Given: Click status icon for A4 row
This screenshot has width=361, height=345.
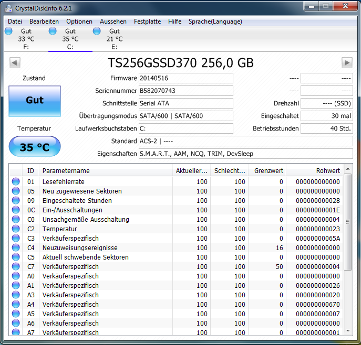Looking at the screenshot, I should [16, 304].
